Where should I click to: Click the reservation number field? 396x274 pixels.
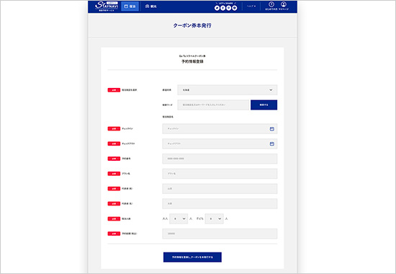220,159
